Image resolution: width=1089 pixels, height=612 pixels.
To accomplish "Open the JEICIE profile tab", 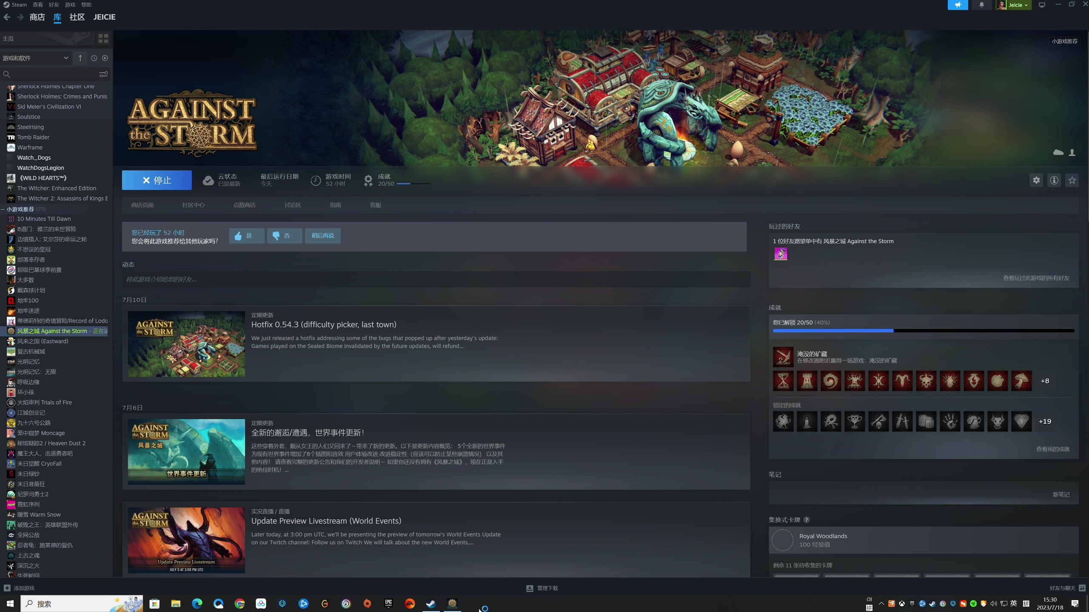I will click(104, 17).
